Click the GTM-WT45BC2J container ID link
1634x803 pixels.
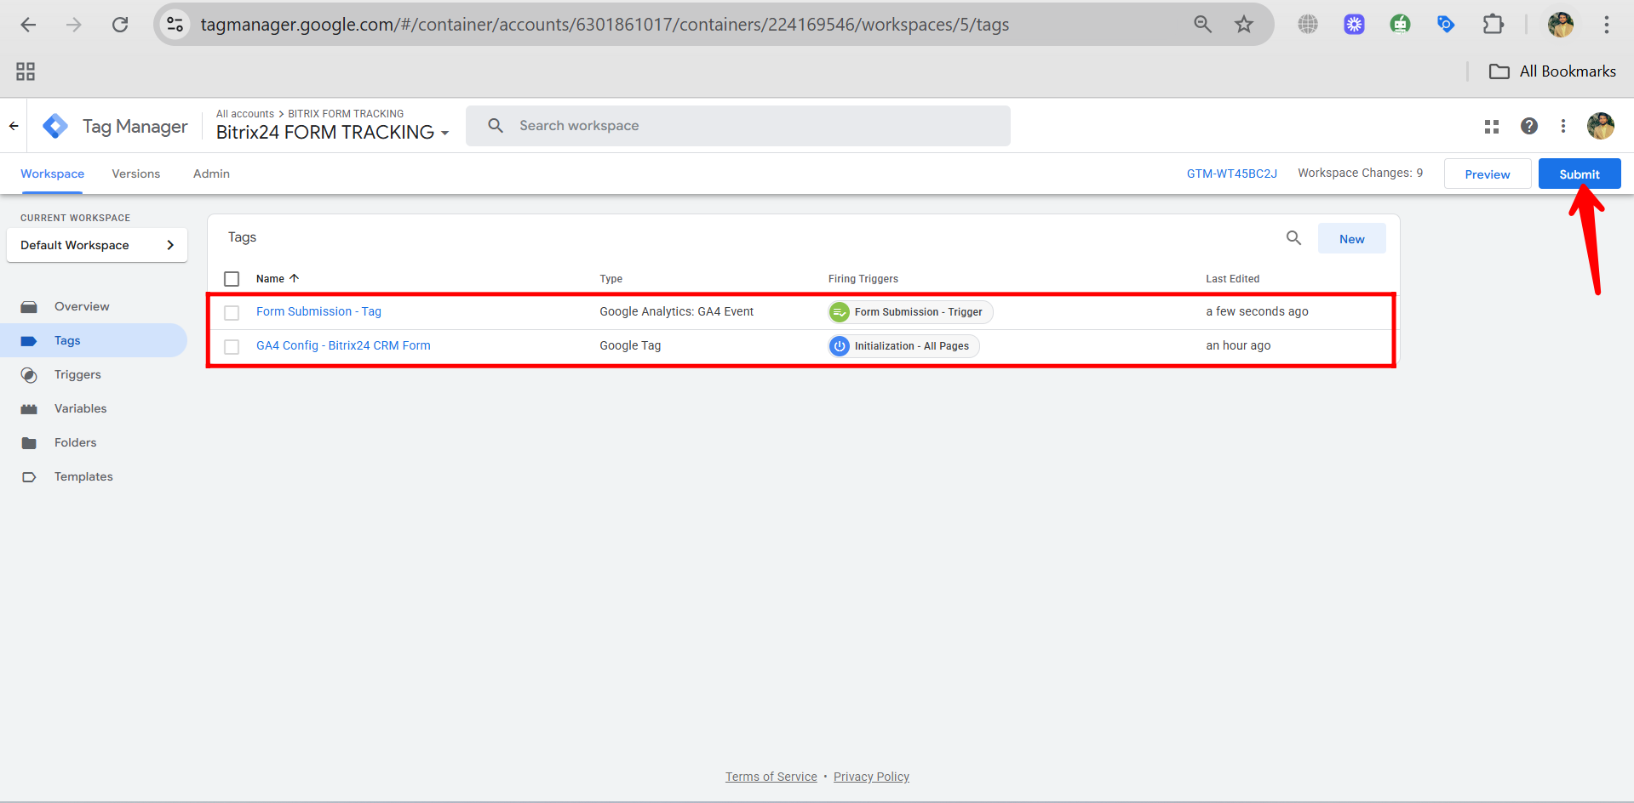pos(1232,174)
